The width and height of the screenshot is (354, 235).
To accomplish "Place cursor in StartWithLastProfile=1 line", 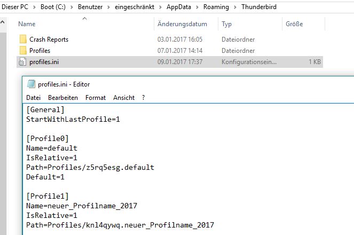I will click(x=73, y=119).
